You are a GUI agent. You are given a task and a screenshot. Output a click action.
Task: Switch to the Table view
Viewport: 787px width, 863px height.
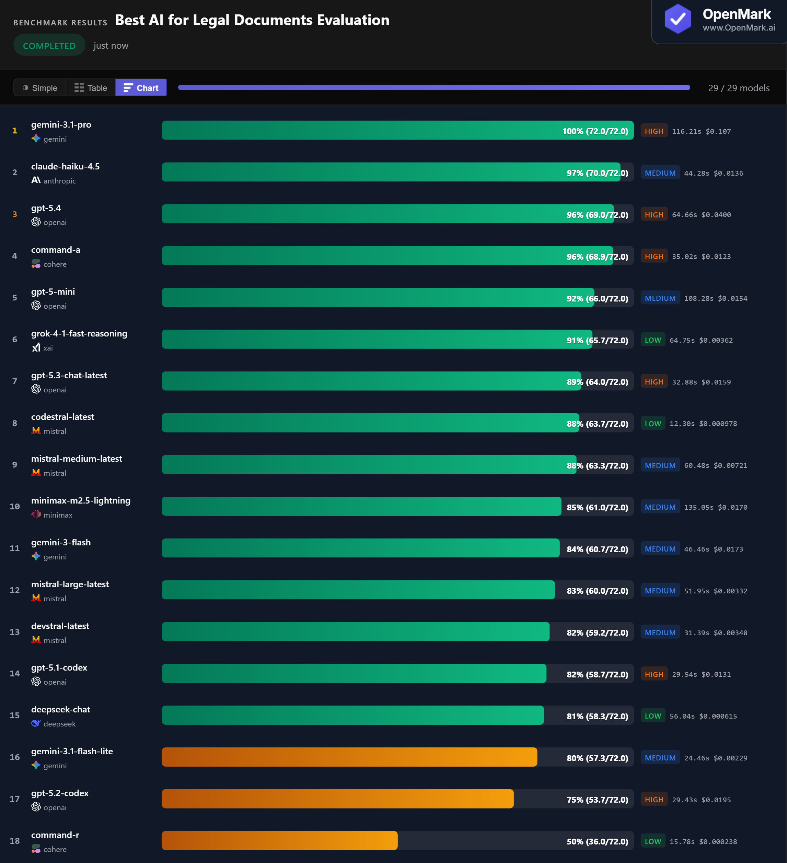(x=90, y=87)
